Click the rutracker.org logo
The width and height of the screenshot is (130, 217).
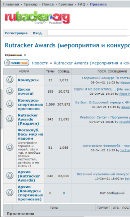(37, 18)
